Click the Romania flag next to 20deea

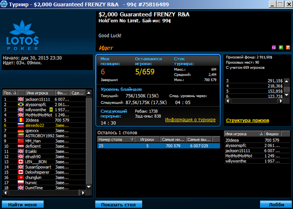21,120
